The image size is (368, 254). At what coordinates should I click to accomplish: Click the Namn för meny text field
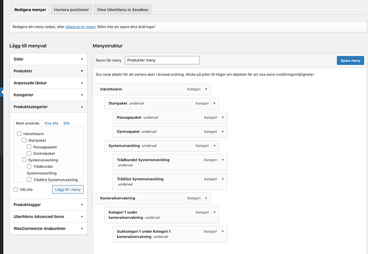[162, 60]
